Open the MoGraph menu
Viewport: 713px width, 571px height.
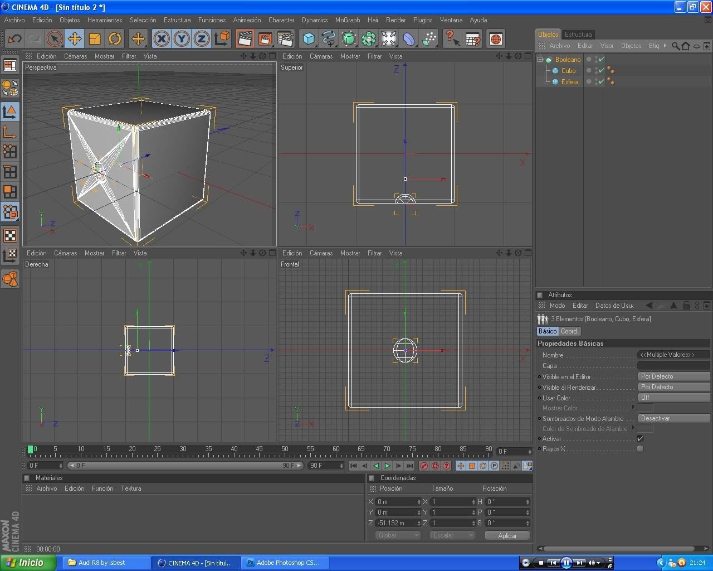pyautogui.click(x=348, y=20)
